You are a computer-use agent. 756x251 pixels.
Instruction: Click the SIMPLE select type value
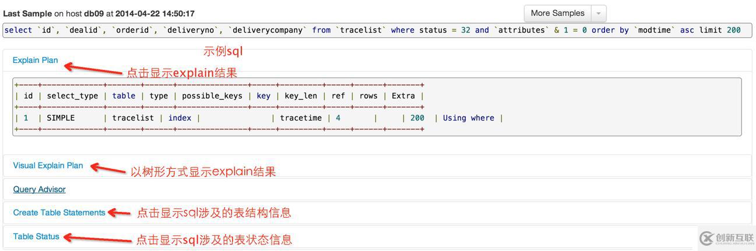click(61, 118)
